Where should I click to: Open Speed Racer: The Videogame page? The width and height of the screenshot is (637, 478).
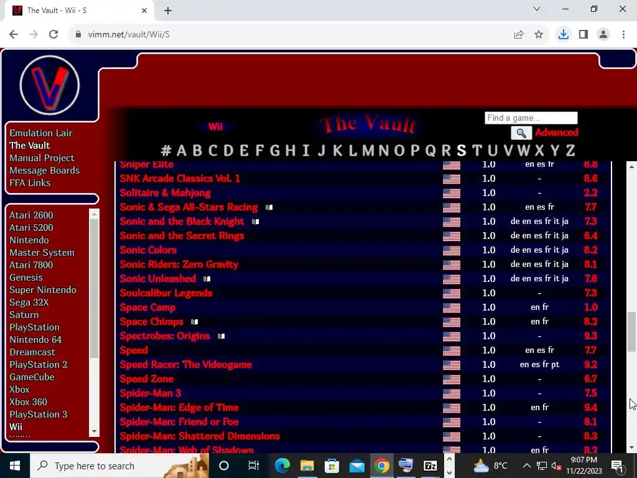(x=185, y=365)
